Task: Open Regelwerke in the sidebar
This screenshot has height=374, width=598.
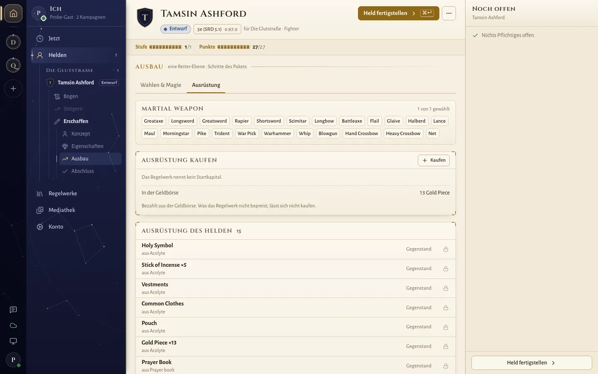Action: [x=63, y=194]
